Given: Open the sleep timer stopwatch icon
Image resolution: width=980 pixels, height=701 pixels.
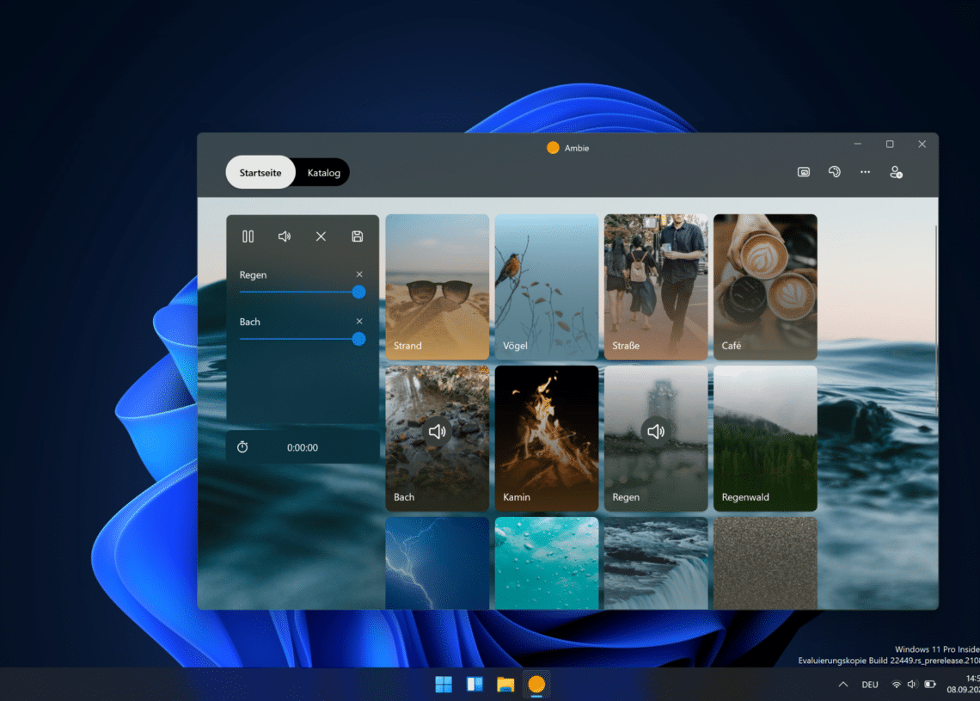Looking at the screenshot, I should tap(242, 447).
